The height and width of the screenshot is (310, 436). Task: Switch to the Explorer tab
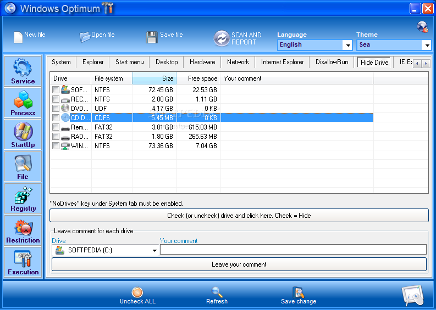[x=93, y=62]
